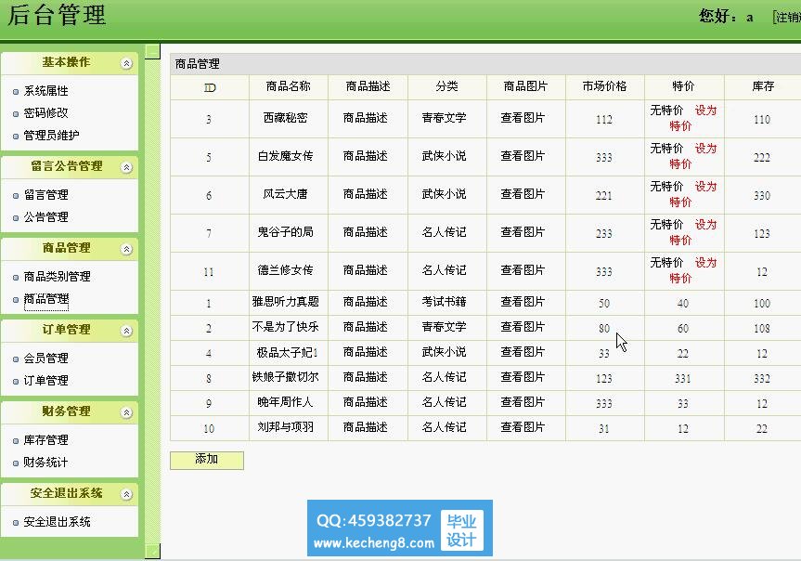Viewport: 801px width, 561px height.
Task: Click the 注销 link in header
Action: click(787, 18)
